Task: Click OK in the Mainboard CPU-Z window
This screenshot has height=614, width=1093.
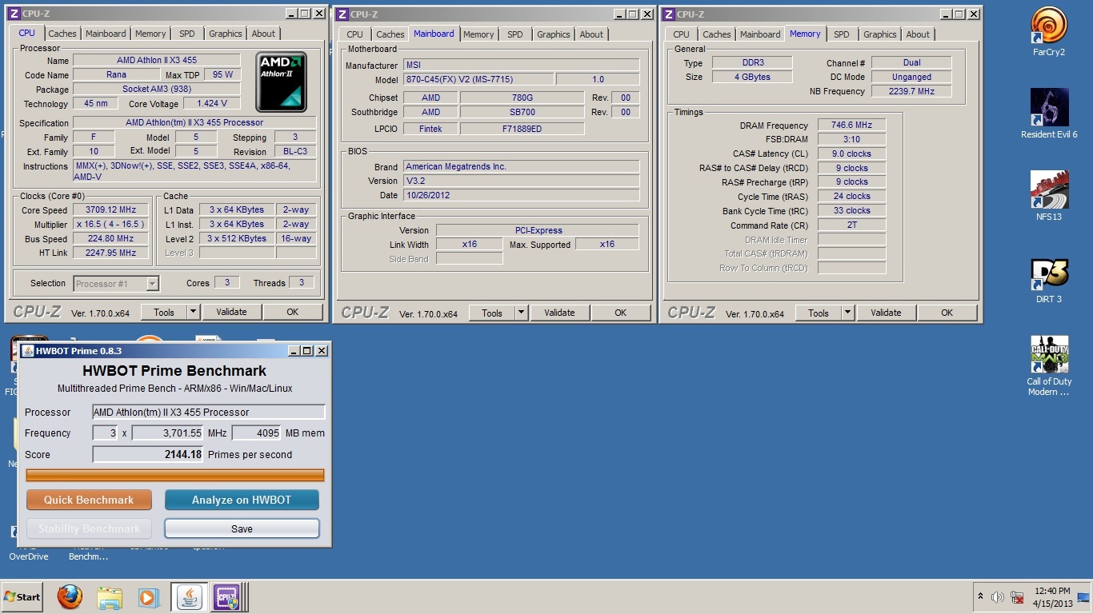Action: point(620,313)
